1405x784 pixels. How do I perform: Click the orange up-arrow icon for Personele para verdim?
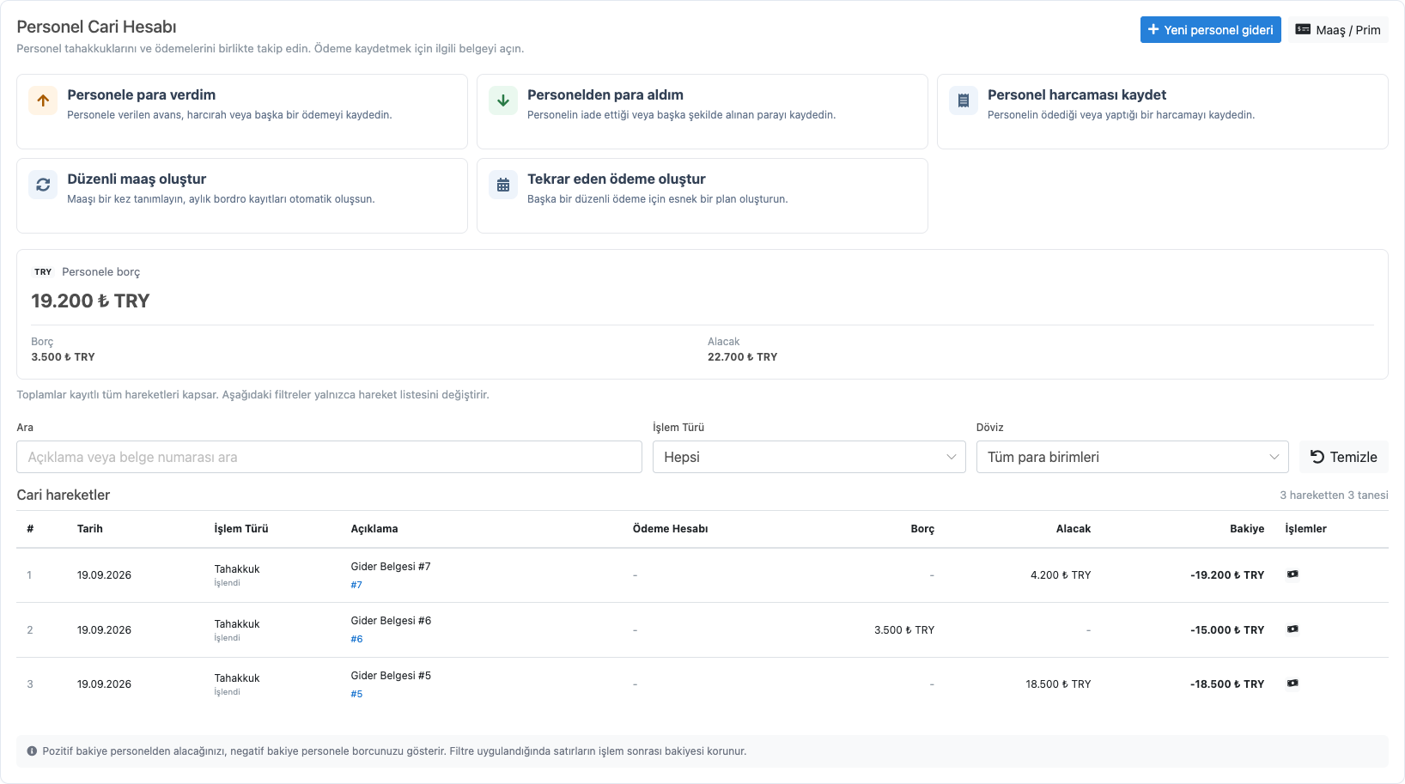[43, 100]
